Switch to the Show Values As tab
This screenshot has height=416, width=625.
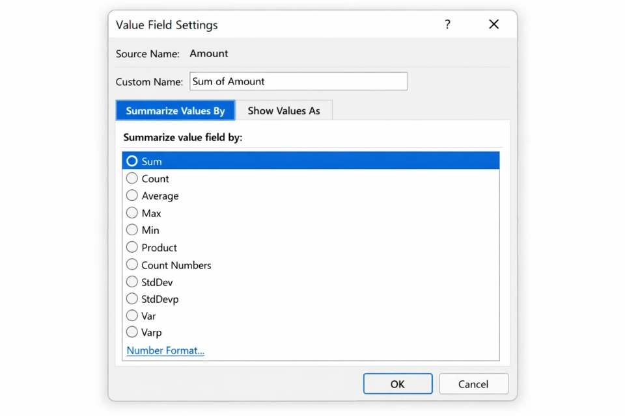click(284, 110)
